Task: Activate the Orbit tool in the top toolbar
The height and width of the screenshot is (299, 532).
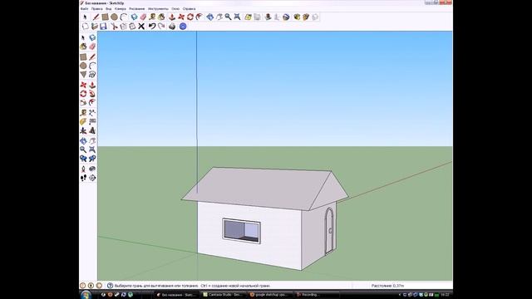Action: [x=210, y=17]
